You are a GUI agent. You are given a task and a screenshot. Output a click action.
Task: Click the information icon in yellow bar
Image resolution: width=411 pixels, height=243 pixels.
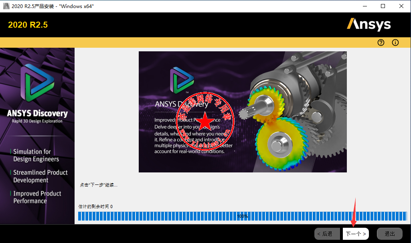(x=395, y=43)
